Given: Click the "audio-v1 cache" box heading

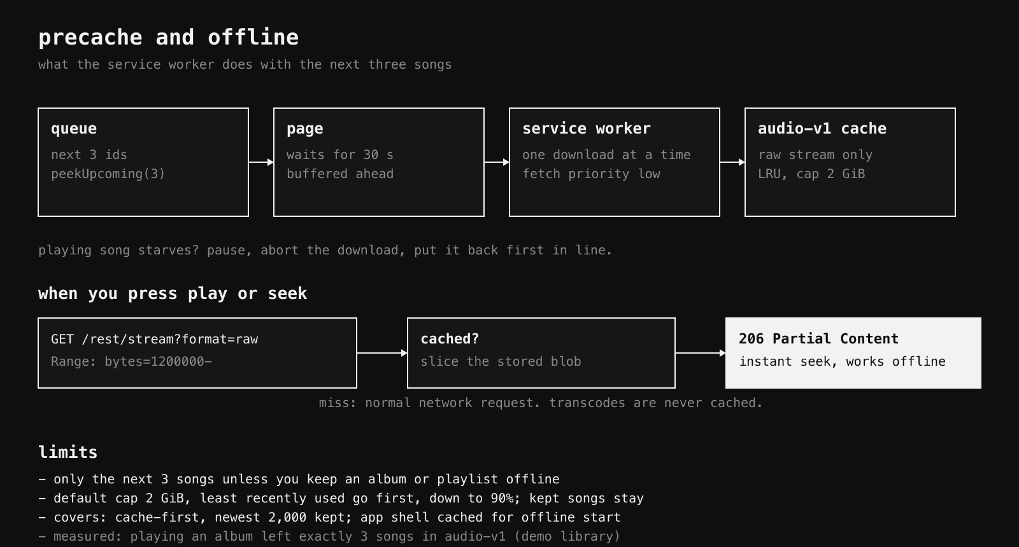Looking at the screenshot, I should click(x=822, y=128).
